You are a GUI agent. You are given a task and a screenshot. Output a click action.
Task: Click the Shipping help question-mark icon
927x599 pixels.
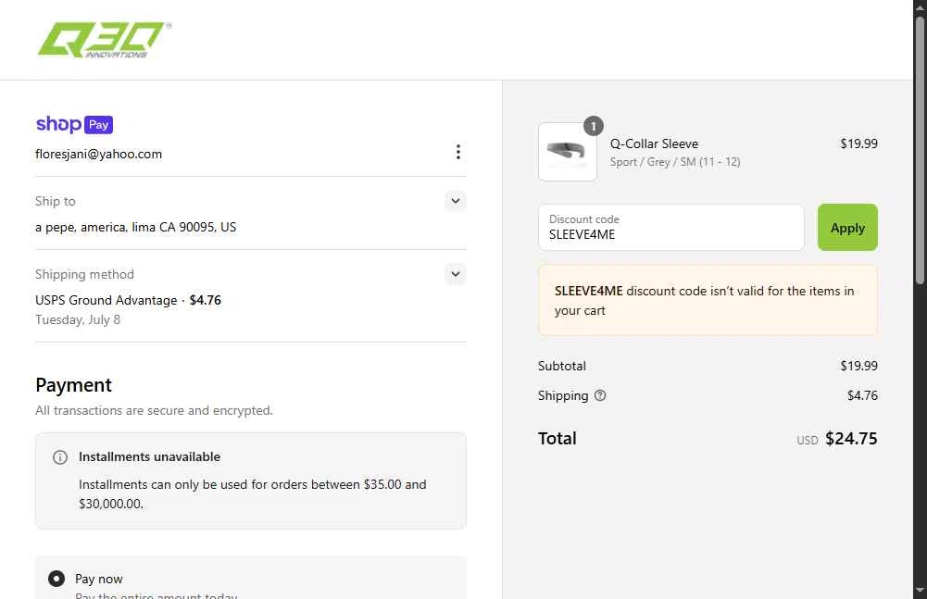(600, 395)
